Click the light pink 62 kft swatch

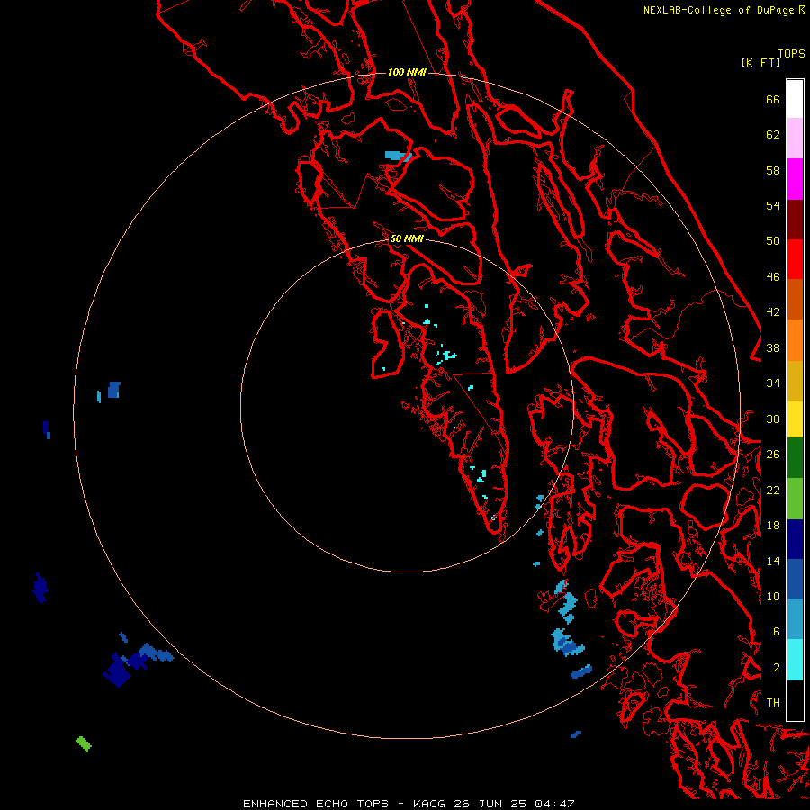[x=795, y=139]
